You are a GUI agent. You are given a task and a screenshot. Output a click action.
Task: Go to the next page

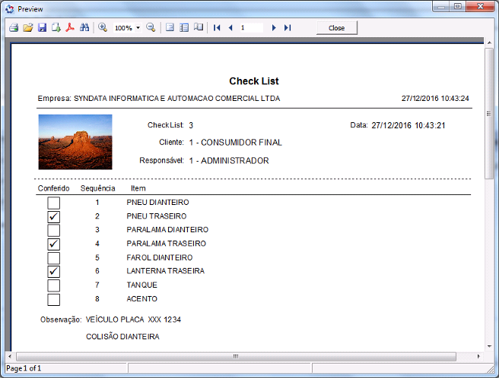coord(274,27)
